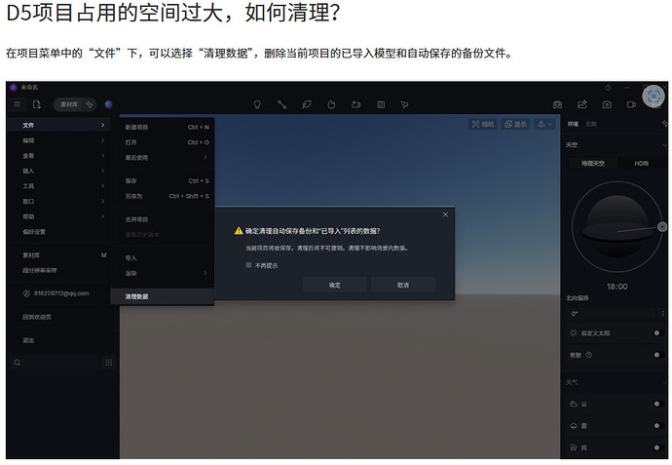Screen dimensions: 672x465
Task: Expand the 帮助 submenu arrow
Action: (x=103, y=216)
